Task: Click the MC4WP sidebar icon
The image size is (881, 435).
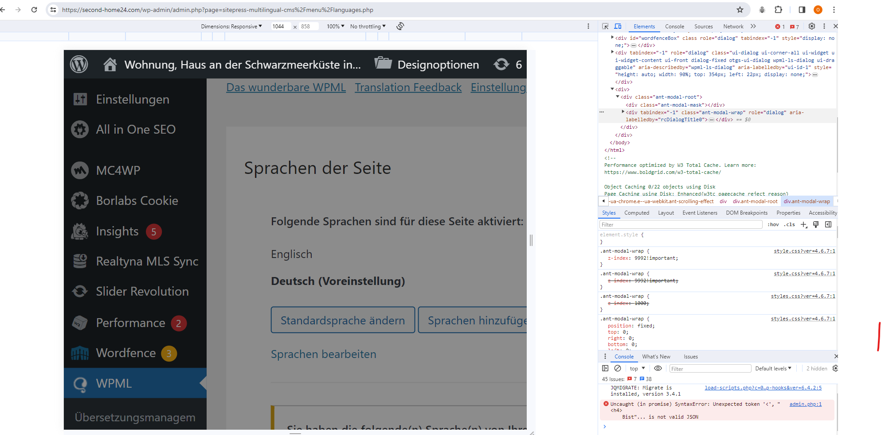Action: click(x=80, y=170)
